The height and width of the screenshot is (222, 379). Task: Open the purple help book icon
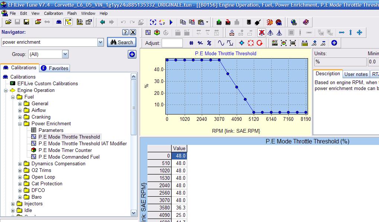pyautogui.click(x=306, y=22)
